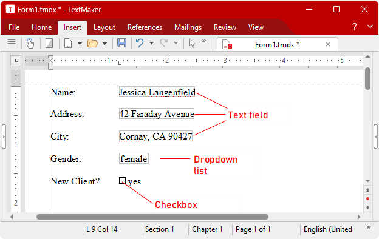Jump to next item with double down arrow
The height and width of the screenshot is (239, 379).
pos(367,207)
